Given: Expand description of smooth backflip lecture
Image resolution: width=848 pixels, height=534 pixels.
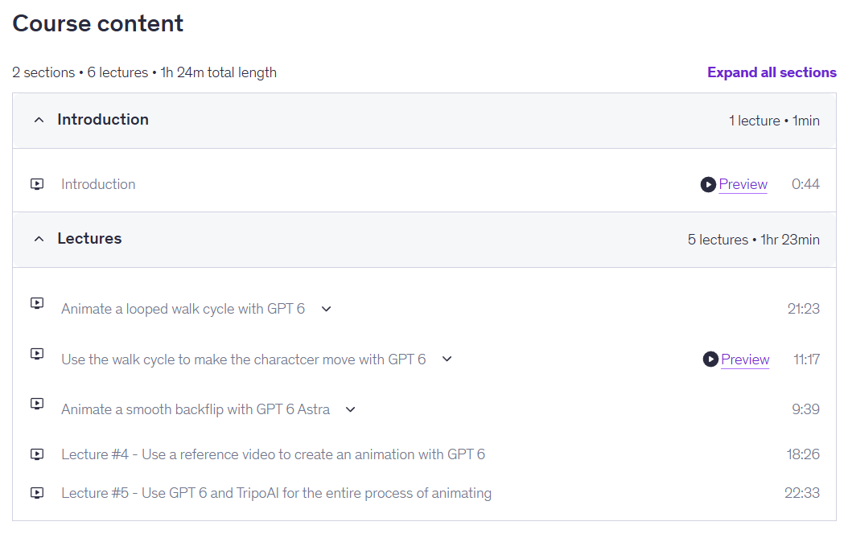Looking at the screenshot, I should tap(351, 409).
